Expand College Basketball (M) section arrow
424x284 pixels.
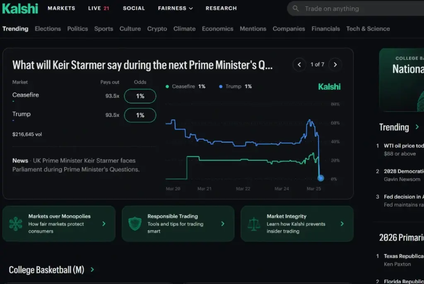coord(92,270)
